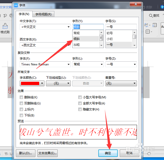The width and height of the screenshot is (164, 160).
Task: Click the WPS logo icon in the Font dialog title
Action: (16, 5)
